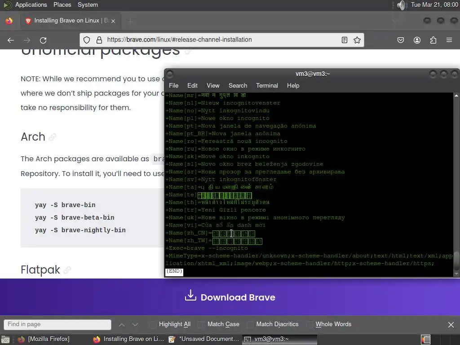The image size is (460, 345).
Task: Click the Name[tr]=Yeni Gizli pencere line
Action: click(x=216, y=210)
